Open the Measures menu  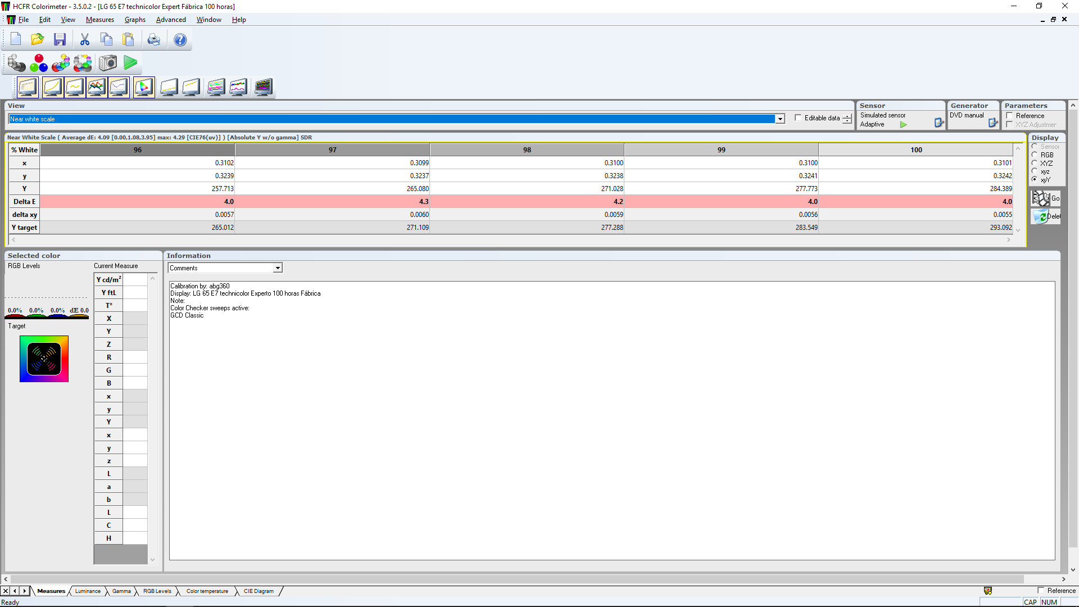pos(99,20)
